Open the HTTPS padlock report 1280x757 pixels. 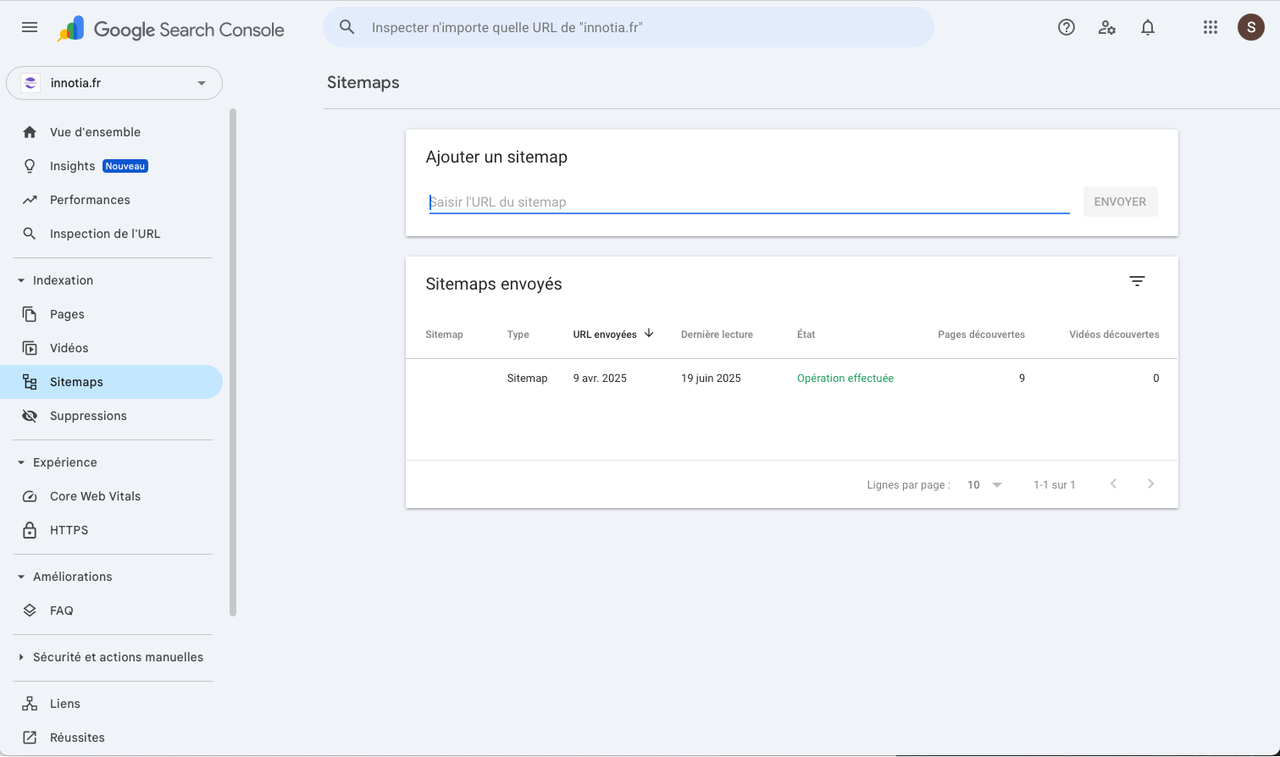(x=29, y=529)
